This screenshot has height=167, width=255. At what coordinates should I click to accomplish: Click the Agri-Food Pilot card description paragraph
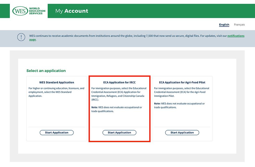[182, 92]
